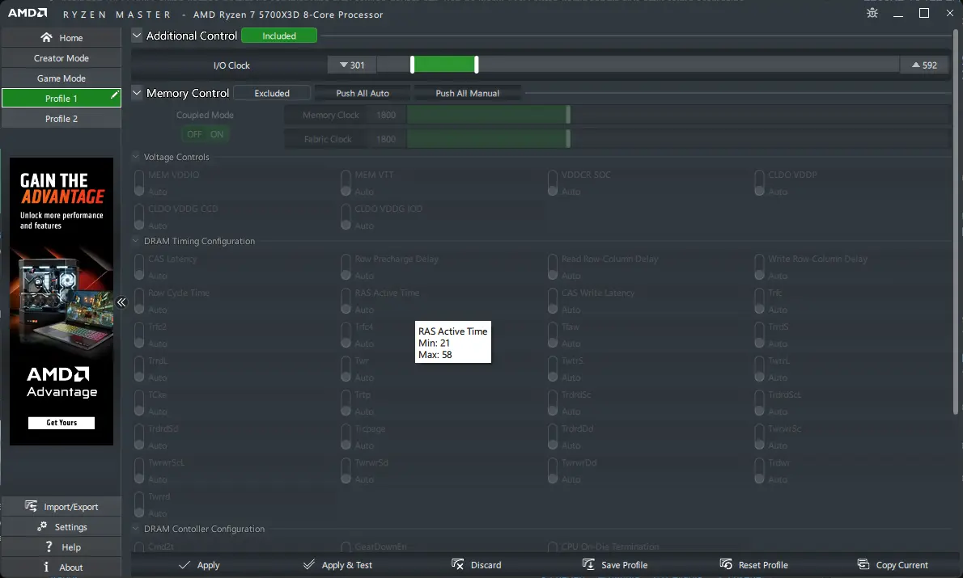Click the Profile 1 edit pencil icon
Image resolution: width=963 pixels, height=578 pixels.
114,95
